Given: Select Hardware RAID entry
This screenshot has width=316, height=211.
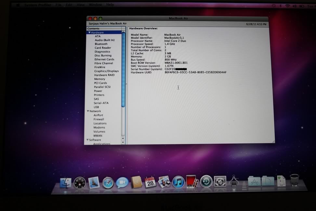Looking at the screenshot, I should tap(104, 75).
